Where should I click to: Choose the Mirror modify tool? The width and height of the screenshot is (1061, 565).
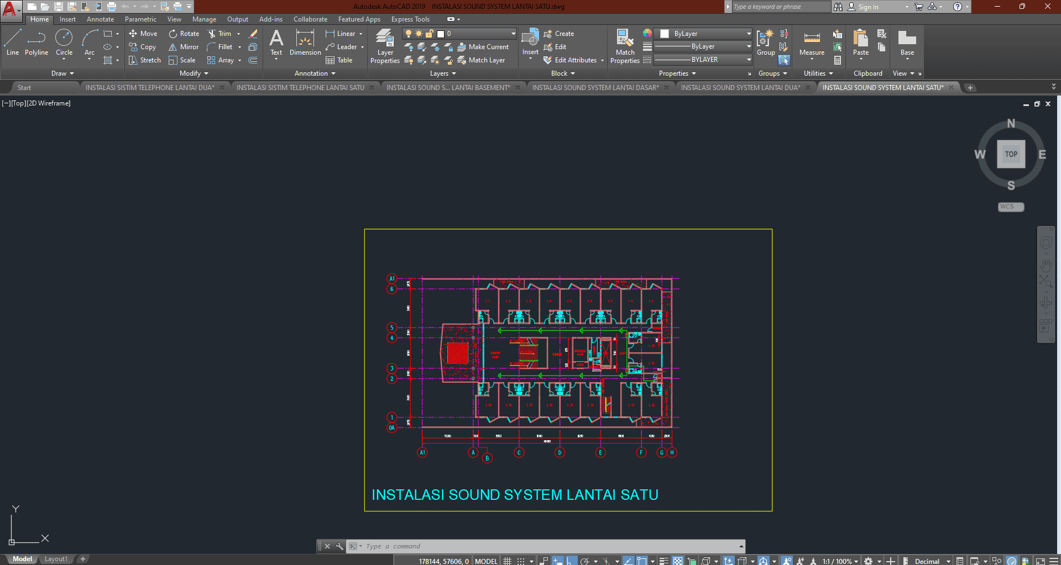tap(184, 47)
